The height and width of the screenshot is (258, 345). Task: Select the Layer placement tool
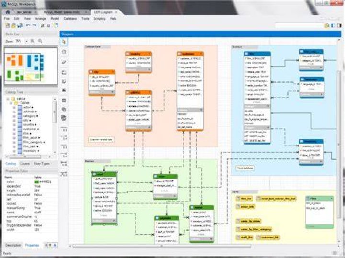tap(64, 73)
